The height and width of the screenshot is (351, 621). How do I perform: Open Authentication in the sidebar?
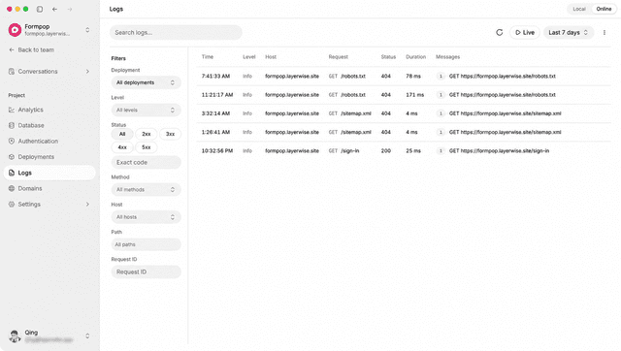(49, 141)
